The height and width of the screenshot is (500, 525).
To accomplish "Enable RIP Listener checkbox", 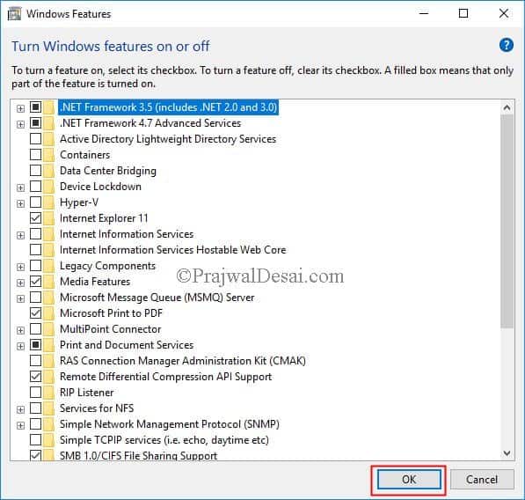I will [x=35, y=392].
